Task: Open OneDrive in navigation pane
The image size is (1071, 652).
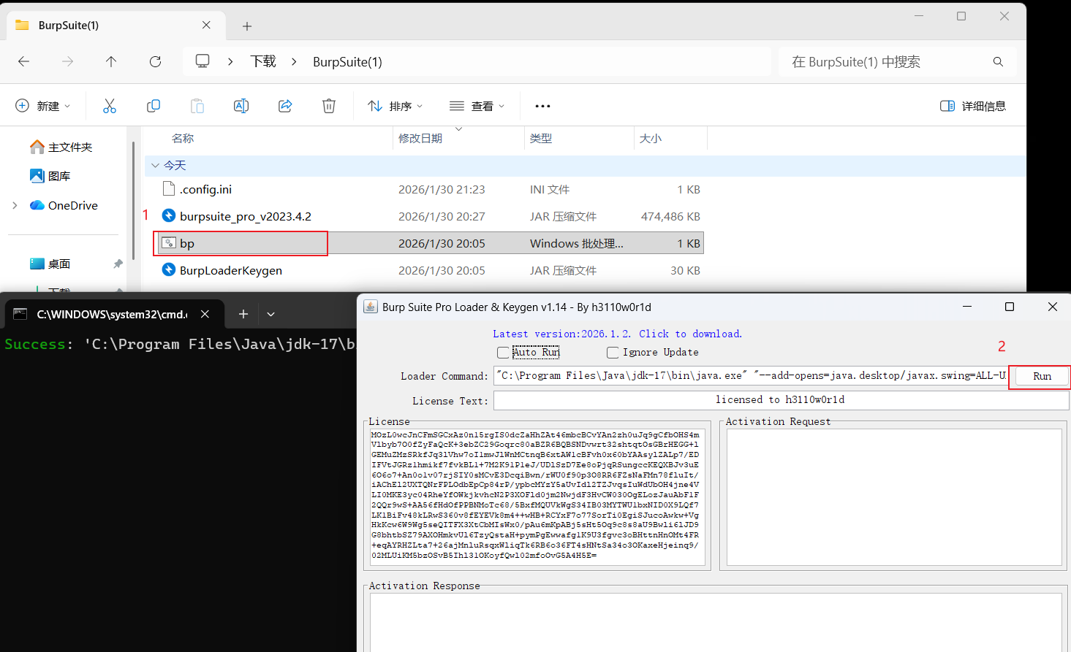Action: (64, 206)
